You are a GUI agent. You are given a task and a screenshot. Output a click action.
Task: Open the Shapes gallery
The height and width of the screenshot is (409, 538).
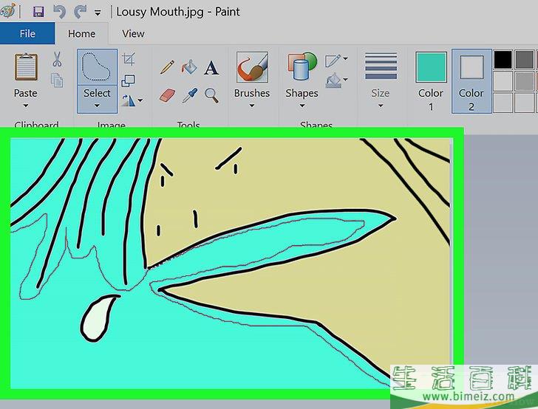click(x=302, y=66)
